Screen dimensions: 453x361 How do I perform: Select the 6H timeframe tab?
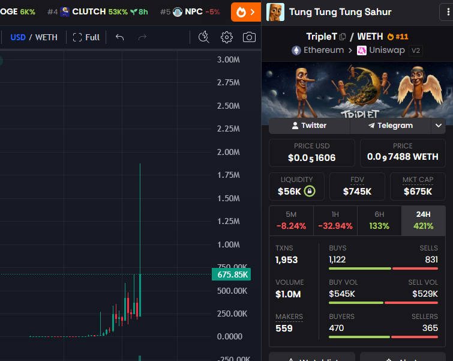[x=379, y=220]
